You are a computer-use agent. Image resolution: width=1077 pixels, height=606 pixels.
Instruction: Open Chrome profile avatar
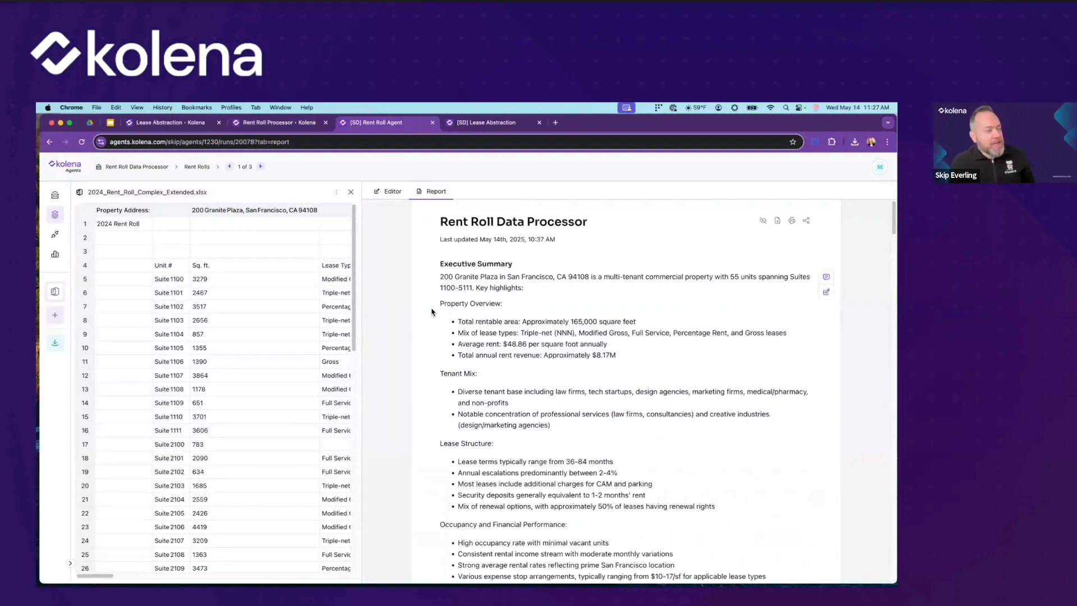point(871,142)
